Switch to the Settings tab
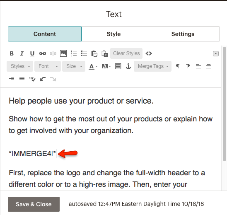Image resolution: width=227 pixels, height=215 pixels. (183, 34)
